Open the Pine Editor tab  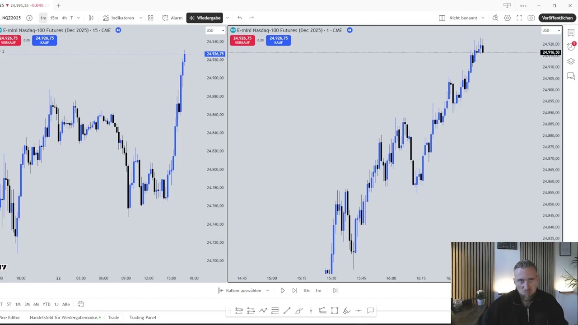pyautogui.click(x=10, y=318)
